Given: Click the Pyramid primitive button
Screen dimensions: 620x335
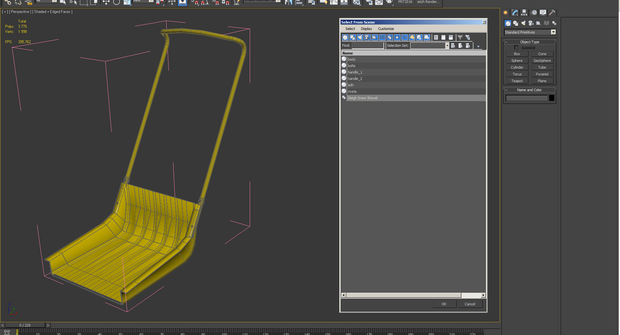Looking at the screenshot, I should pos(542,74).
